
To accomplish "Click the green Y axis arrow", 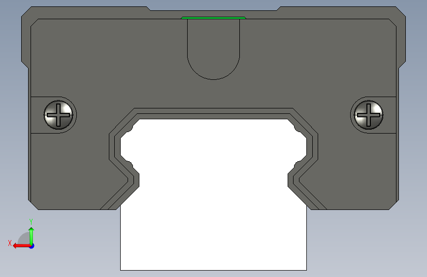I will pyautogui.click(x=32, y=236).
